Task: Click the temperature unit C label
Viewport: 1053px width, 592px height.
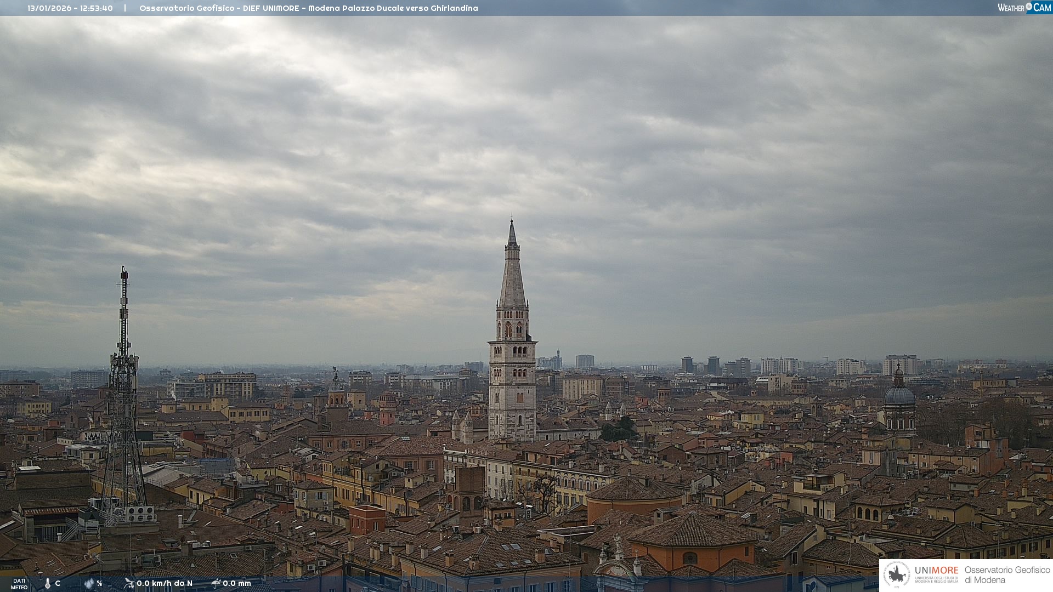Action: pos(58,583)
